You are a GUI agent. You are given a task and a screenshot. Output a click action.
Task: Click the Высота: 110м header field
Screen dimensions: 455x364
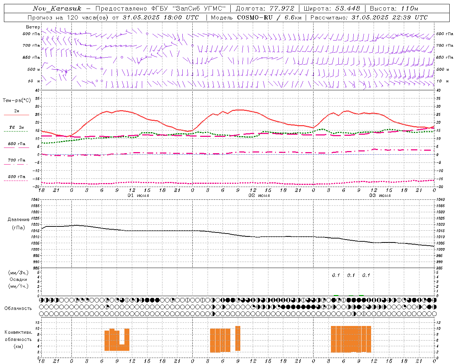(394, 9)
